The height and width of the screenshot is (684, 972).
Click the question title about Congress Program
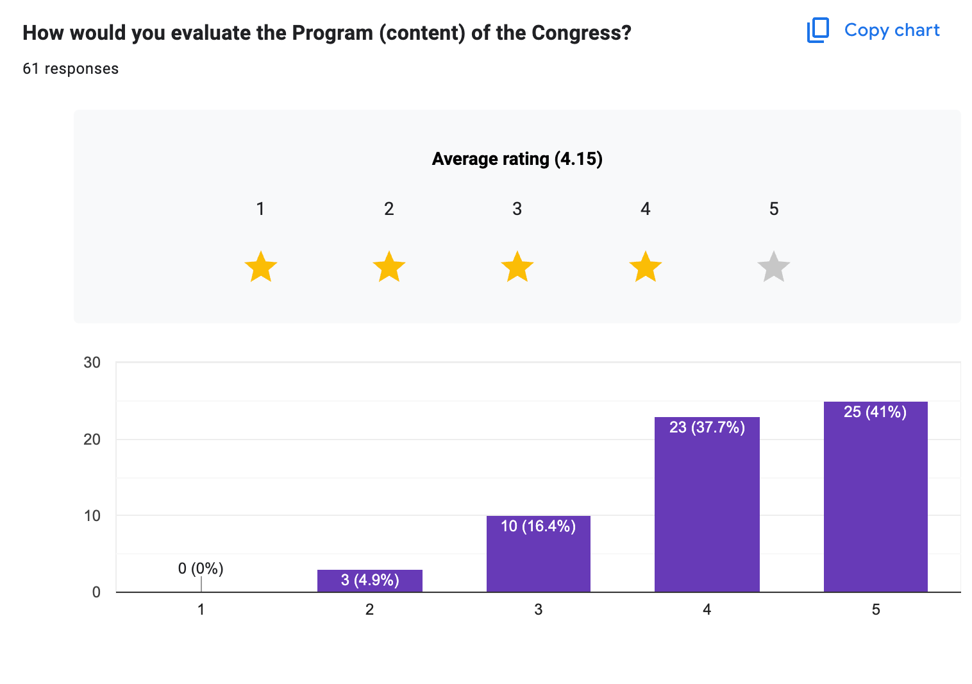[x=326, y=33]
